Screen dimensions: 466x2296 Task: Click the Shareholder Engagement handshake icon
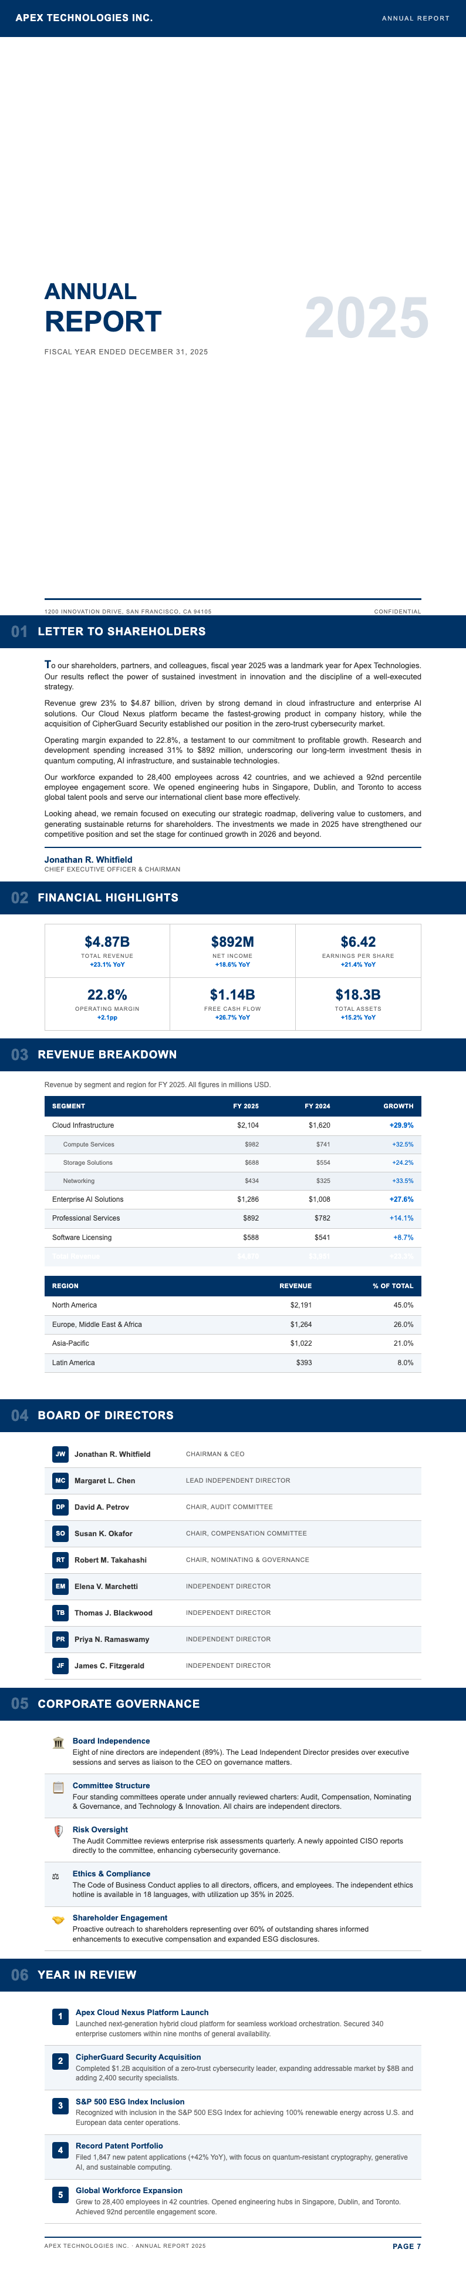coord(58,1919)
